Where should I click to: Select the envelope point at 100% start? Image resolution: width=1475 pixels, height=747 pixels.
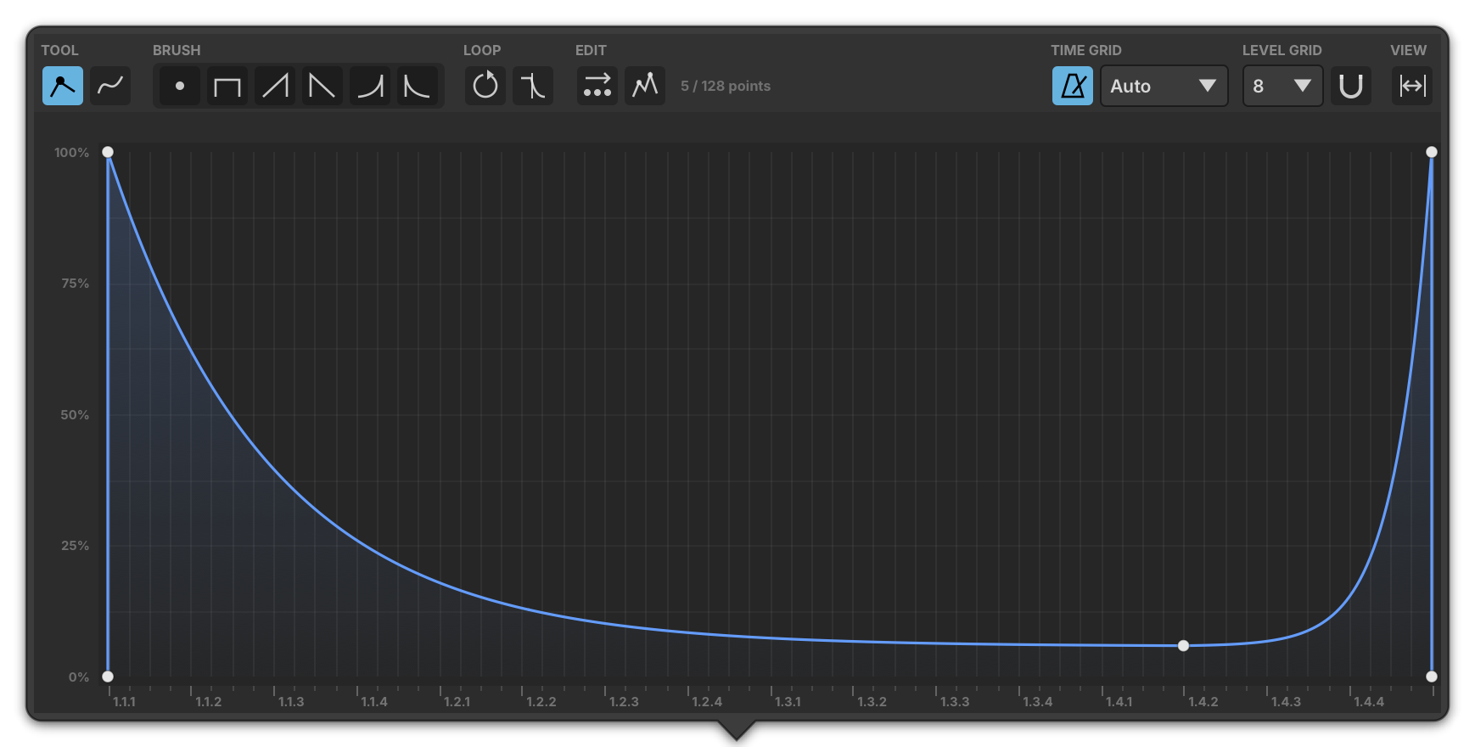[108, 152]
